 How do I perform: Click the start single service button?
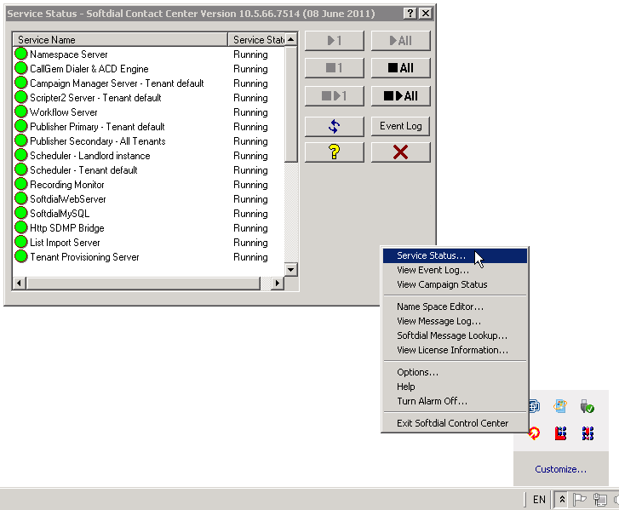pos(334,41)
